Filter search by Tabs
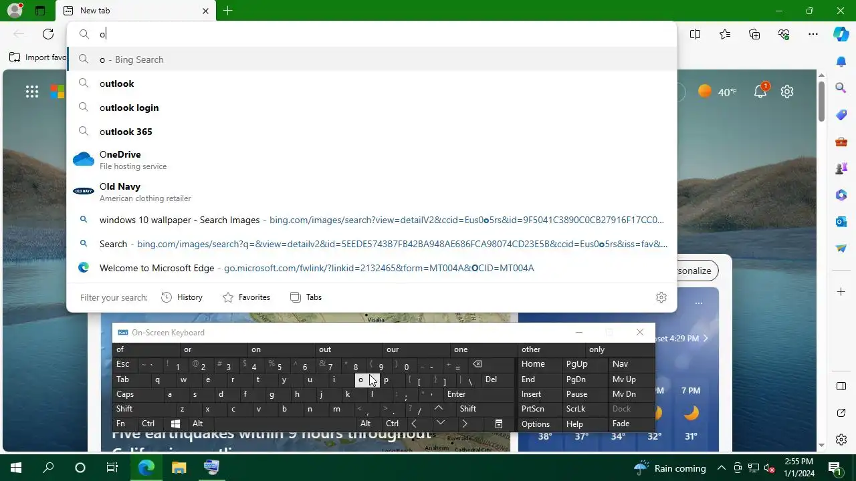The height and width of the screenshot is (481, 856). (306, 297)
